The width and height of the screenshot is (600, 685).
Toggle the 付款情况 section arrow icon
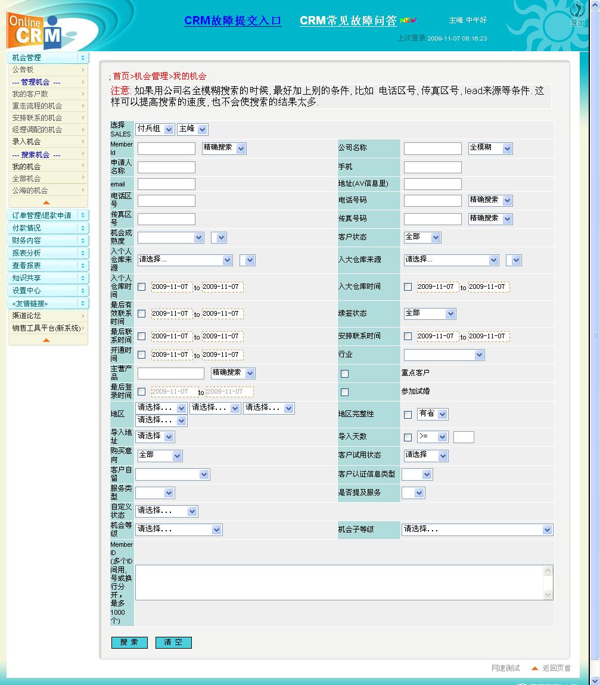(83, 228)
